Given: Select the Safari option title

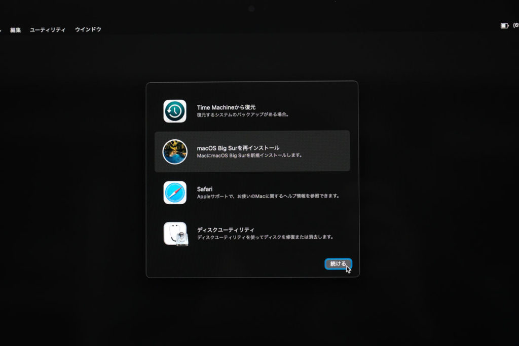Looking at the screenshot, I should 205,189.
